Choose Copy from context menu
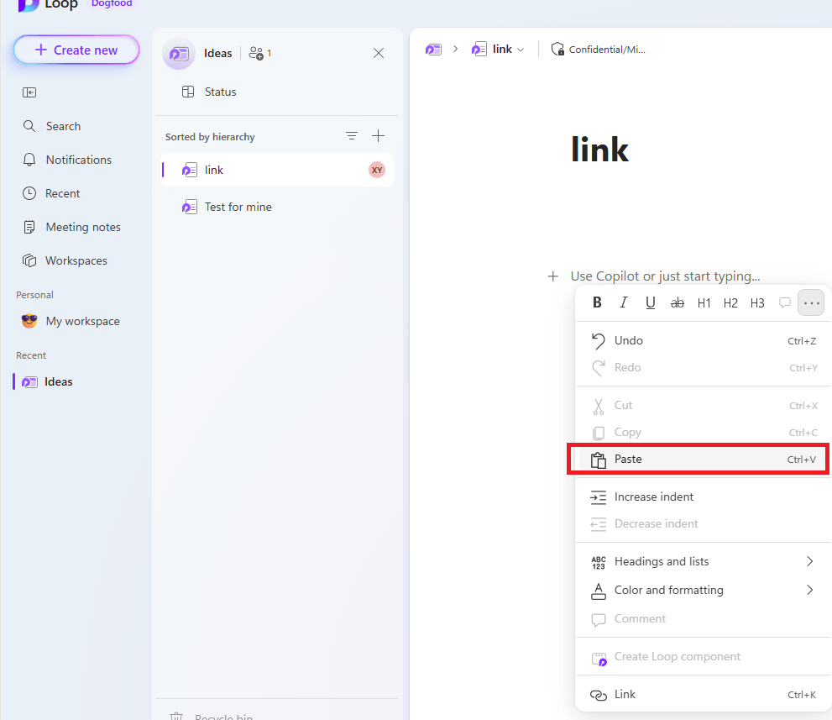 pyautogui.click(x=704, y=432)
